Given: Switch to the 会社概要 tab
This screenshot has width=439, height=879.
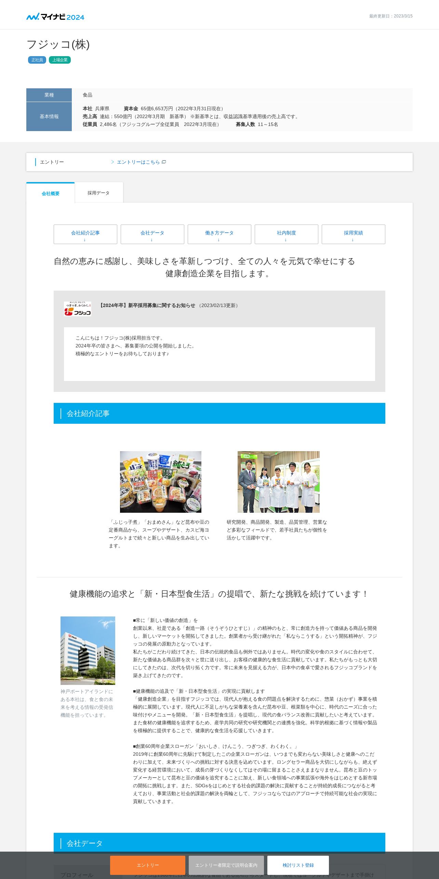Looking at the screenshot, I should (x=51, y=193).
